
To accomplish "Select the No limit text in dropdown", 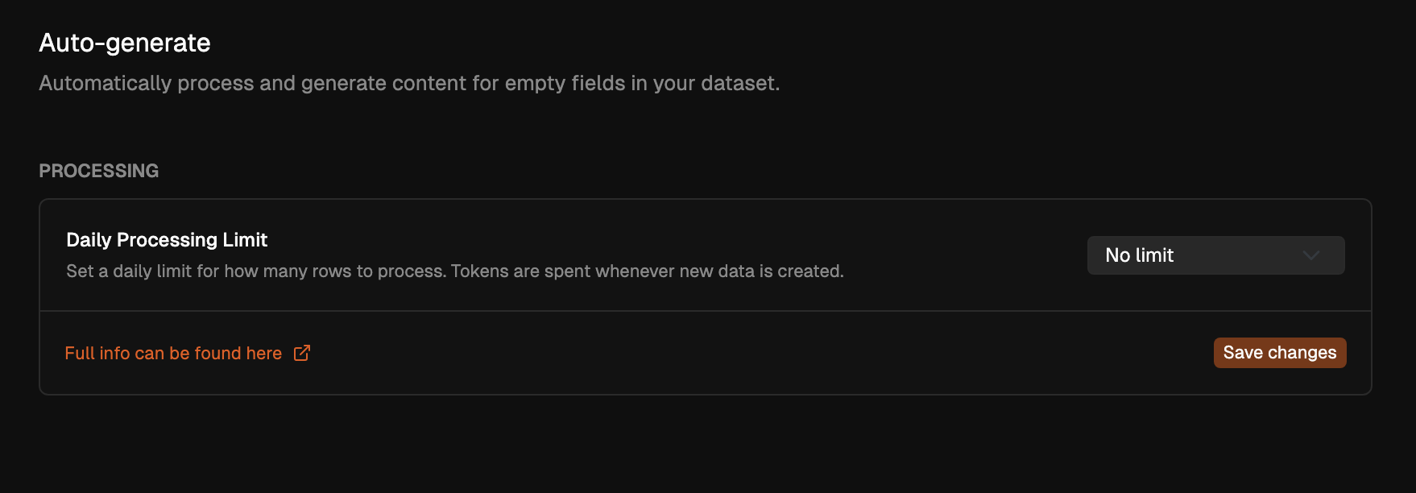I will tap(1139, 255).
